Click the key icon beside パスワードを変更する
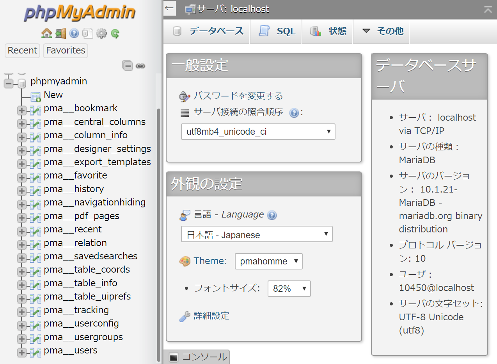This screenshot has height=364, width=497. point(185,96)
